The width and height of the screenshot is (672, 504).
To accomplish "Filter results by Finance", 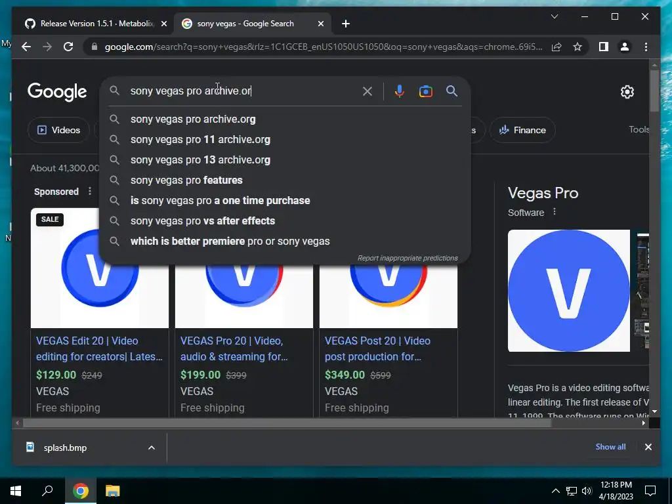I will 522,130.
